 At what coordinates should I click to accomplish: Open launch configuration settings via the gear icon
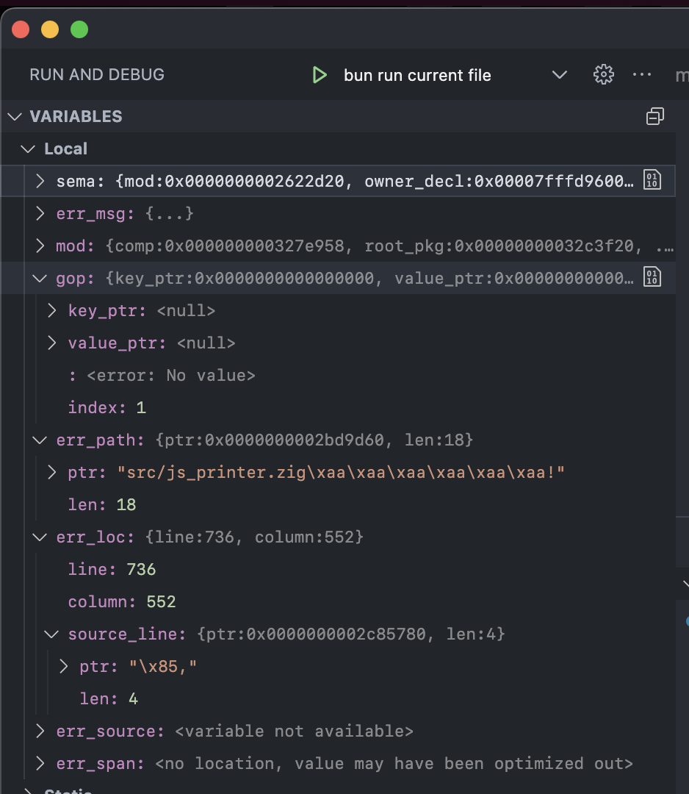tap(603, 74)
